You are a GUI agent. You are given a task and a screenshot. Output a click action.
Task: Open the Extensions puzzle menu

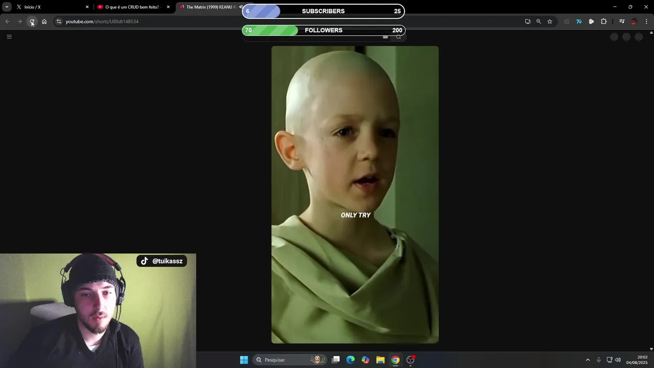coord(603,21)
